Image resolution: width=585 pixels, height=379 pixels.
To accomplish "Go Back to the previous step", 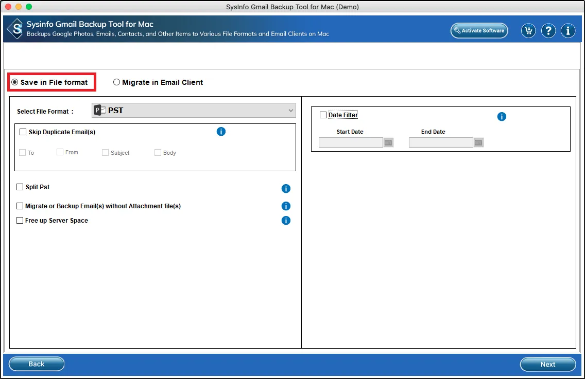I will point(37,364).
